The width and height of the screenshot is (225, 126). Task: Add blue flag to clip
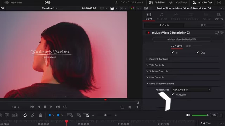[50, 115]
